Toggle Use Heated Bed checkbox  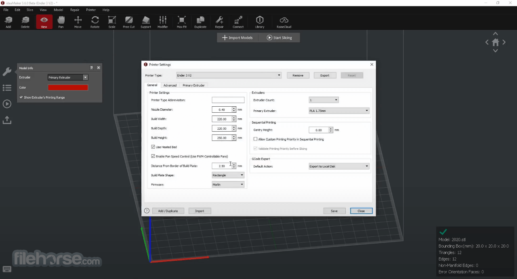point(153,147)
